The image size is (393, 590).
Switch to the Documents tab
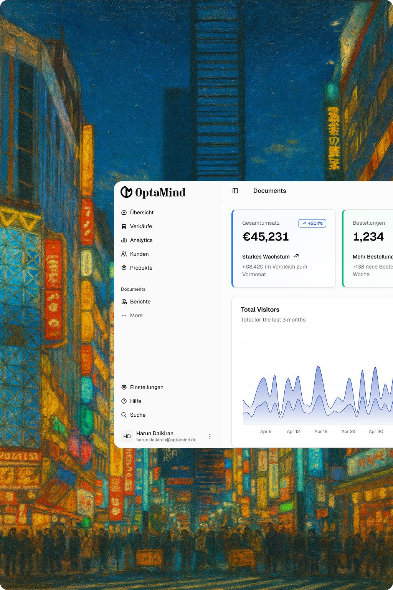click(269, 191)
